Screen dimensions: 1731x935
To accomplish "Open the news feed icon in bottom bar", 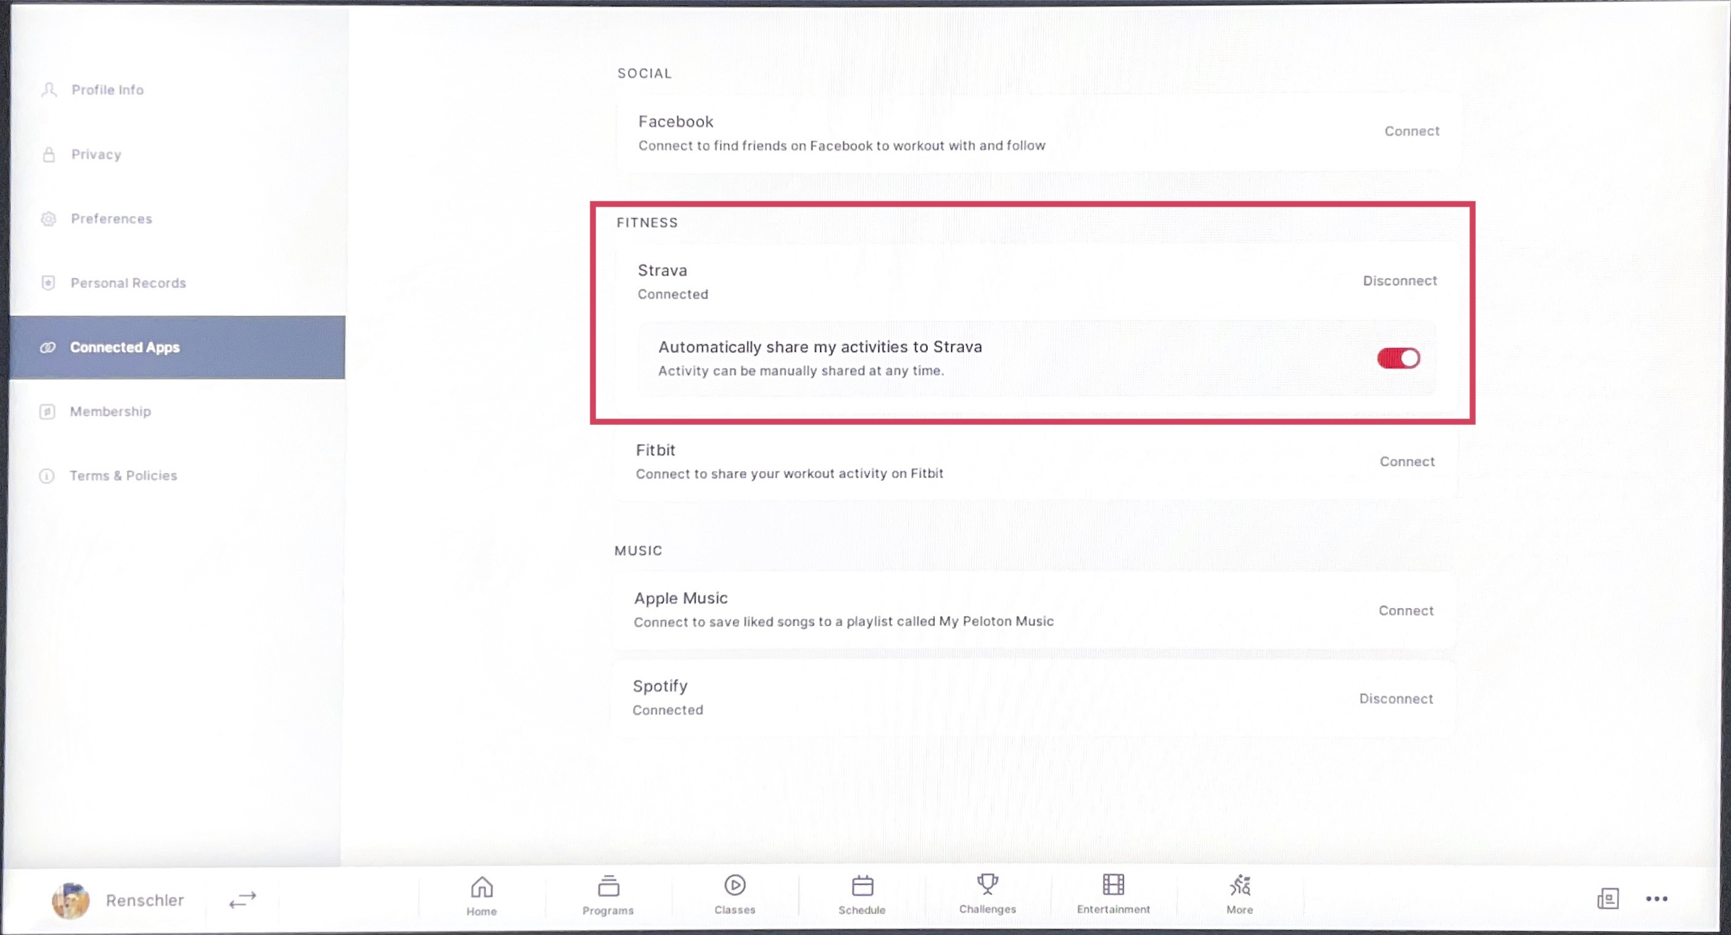I will point(1608,899).
